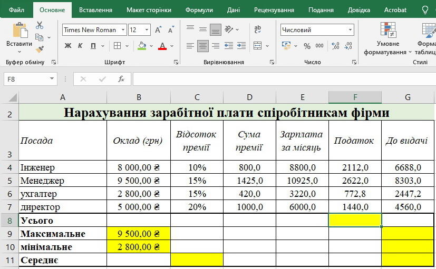The height and width of the screenshot is (269, 436).
Task: Toggle italic К formatting
Action: point(80,46)
